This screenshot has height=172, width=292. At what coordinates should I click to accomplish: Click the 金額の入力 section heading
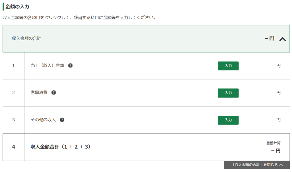coord(17,7)
